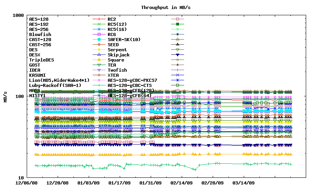314x188 pixels.
Task: Click the 02/14/09 x-axis date label
Action: (181, 183)
